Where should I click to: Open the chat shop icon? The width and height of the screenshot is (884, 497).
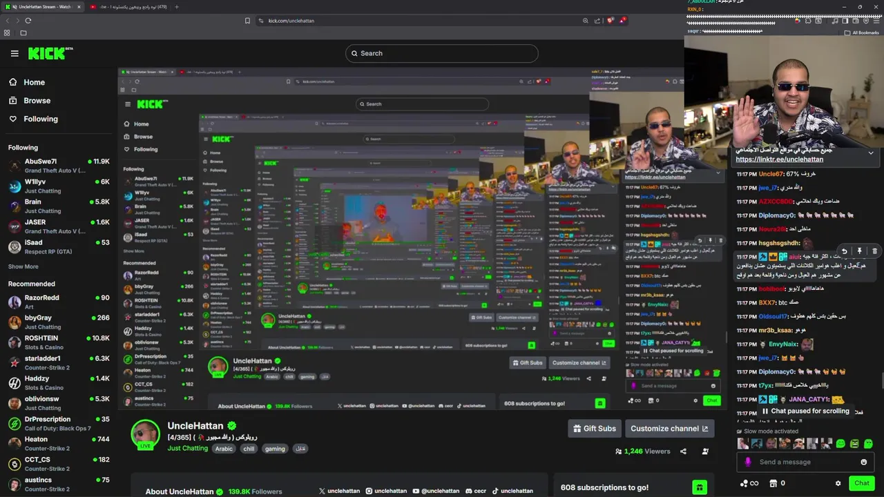(x=773, y=483)
